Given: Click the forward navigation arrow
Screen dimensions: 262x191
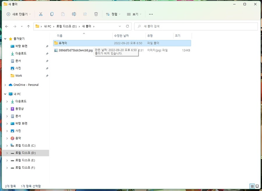Looking at the screenshot, I should pos(14,26).
